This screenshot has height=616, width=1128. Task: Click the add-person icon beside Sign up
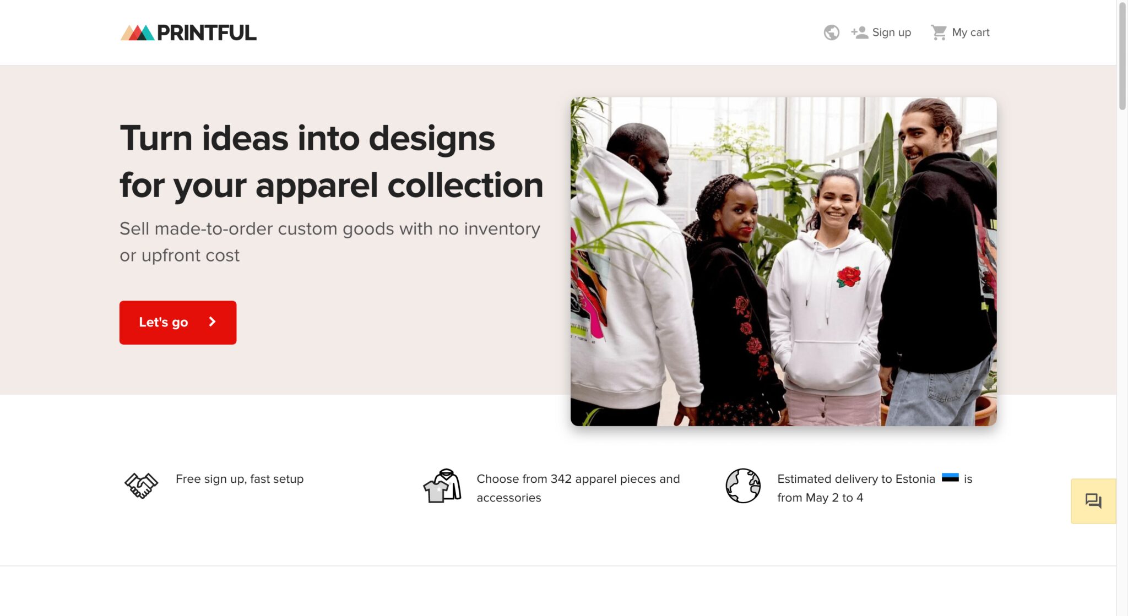(859, 32)
